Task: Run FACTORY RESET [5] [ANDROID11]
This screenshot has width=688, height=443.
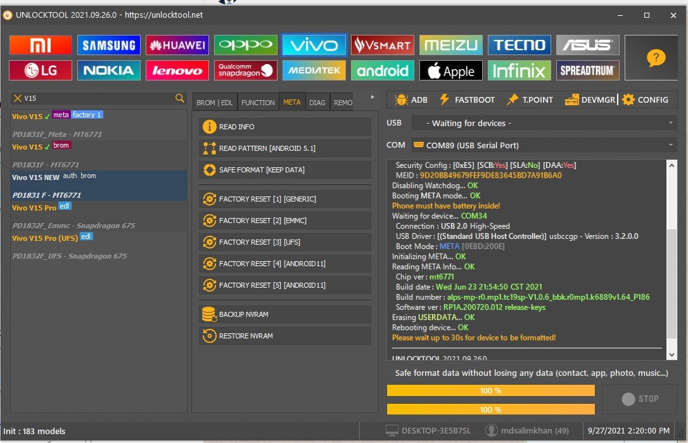Action: tap(285, 285)
